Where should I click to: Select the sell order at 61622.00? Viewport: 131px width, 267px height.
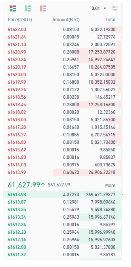pos(62,30)
